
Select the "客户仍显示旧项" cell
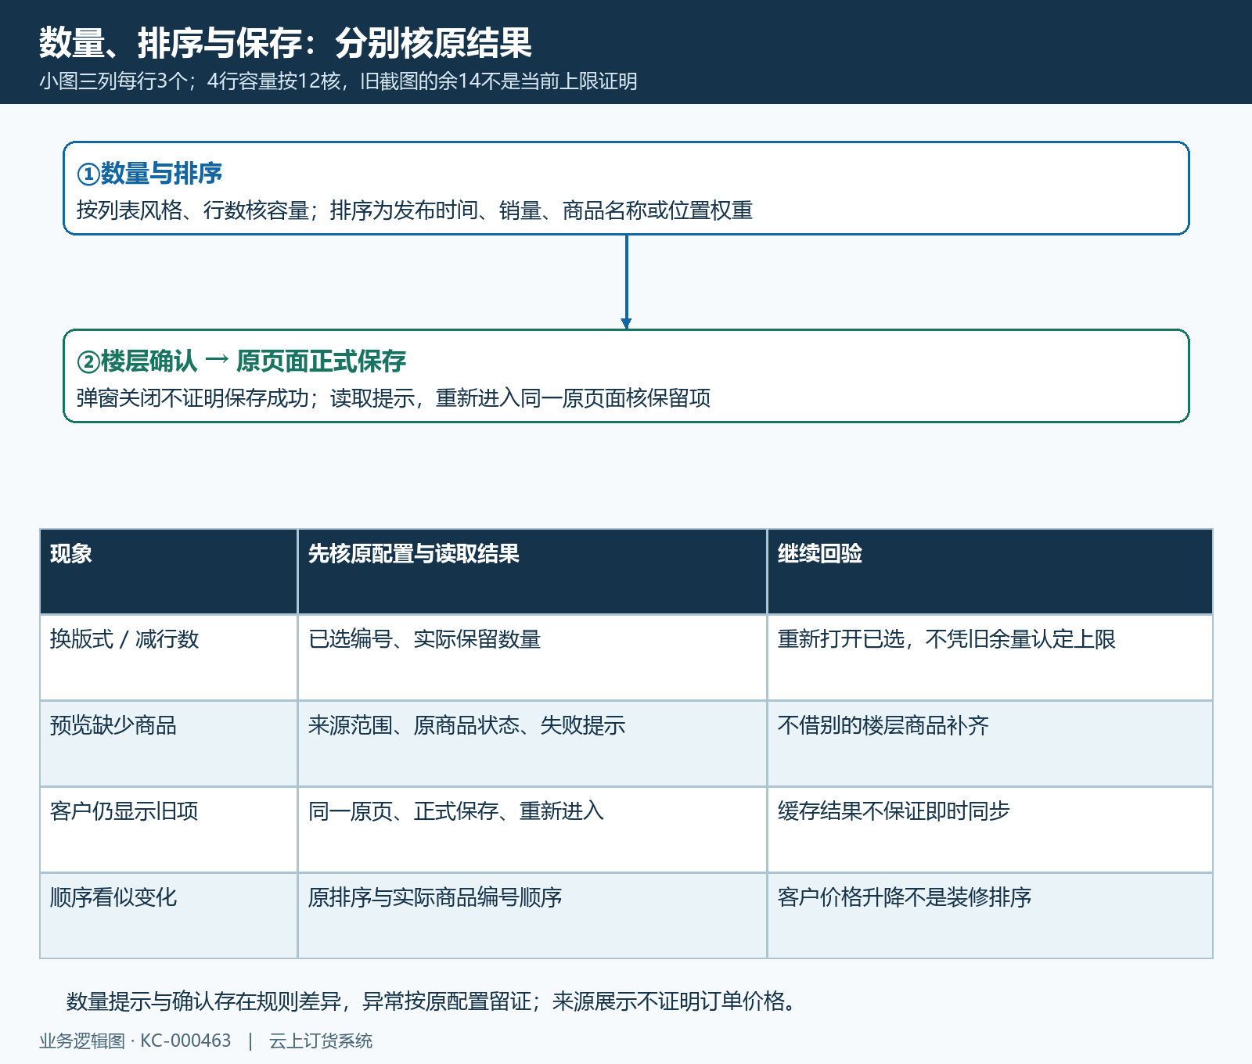point(168,830)
